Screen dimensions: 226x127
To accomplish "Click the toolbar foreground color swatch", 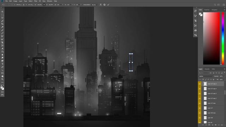I will pos(1,87).
